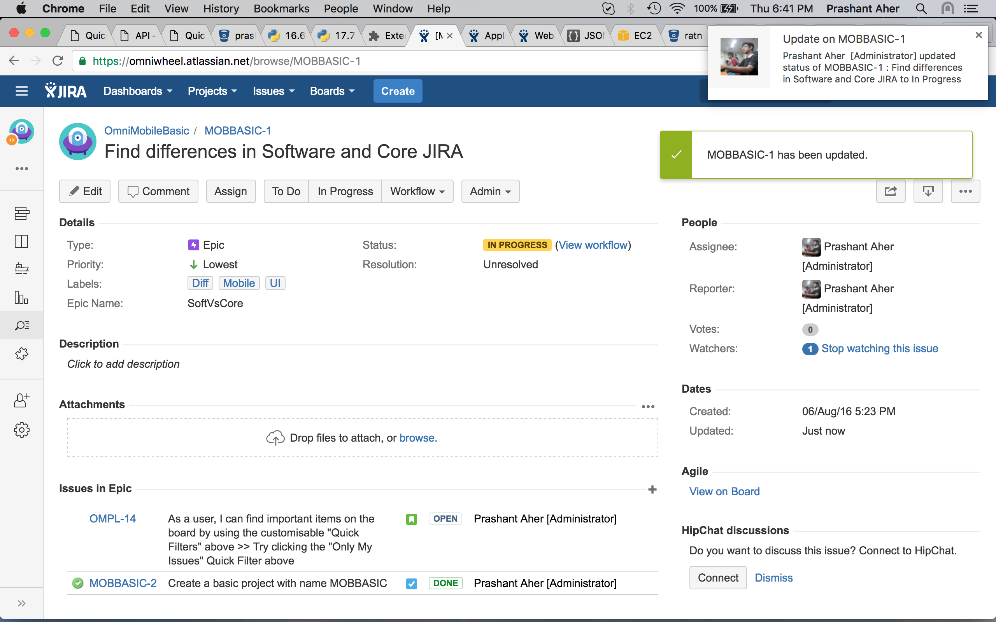Open the Workflow dropdown

(417, 191)
